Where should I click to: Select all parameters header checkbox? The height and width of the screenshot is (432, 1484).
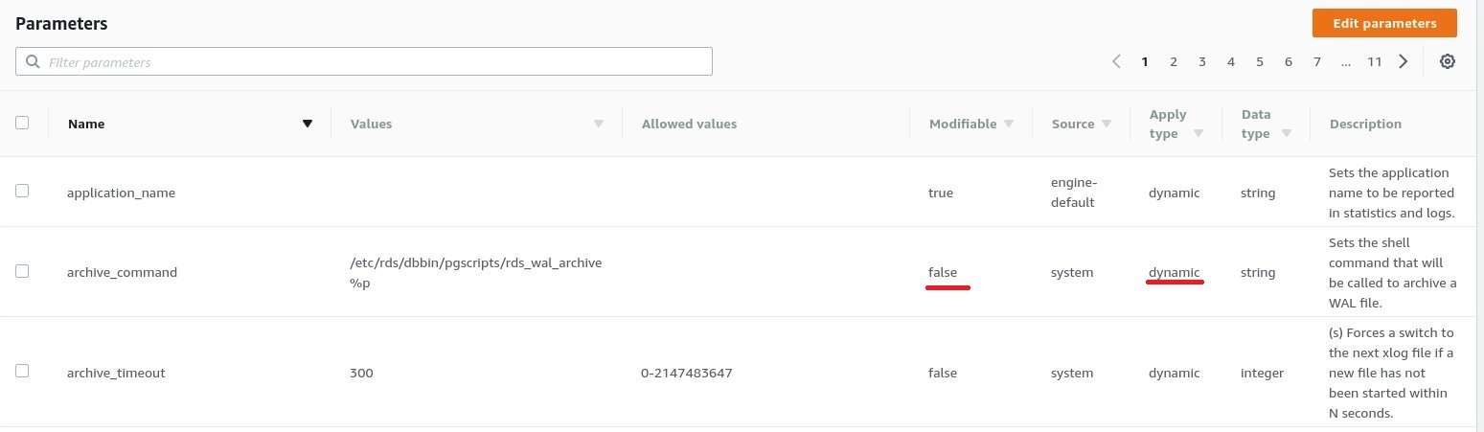tap(22, 123)
